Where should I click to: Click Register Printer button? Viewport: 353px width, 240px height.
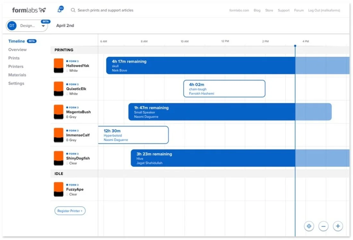[70, 211]
